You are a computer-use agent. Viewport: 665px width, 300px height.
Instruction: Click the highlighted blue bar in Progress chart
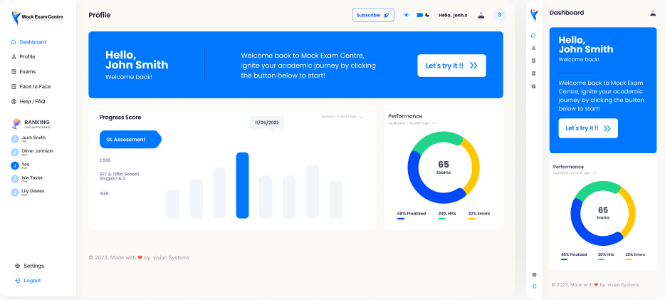click(242, 185)
